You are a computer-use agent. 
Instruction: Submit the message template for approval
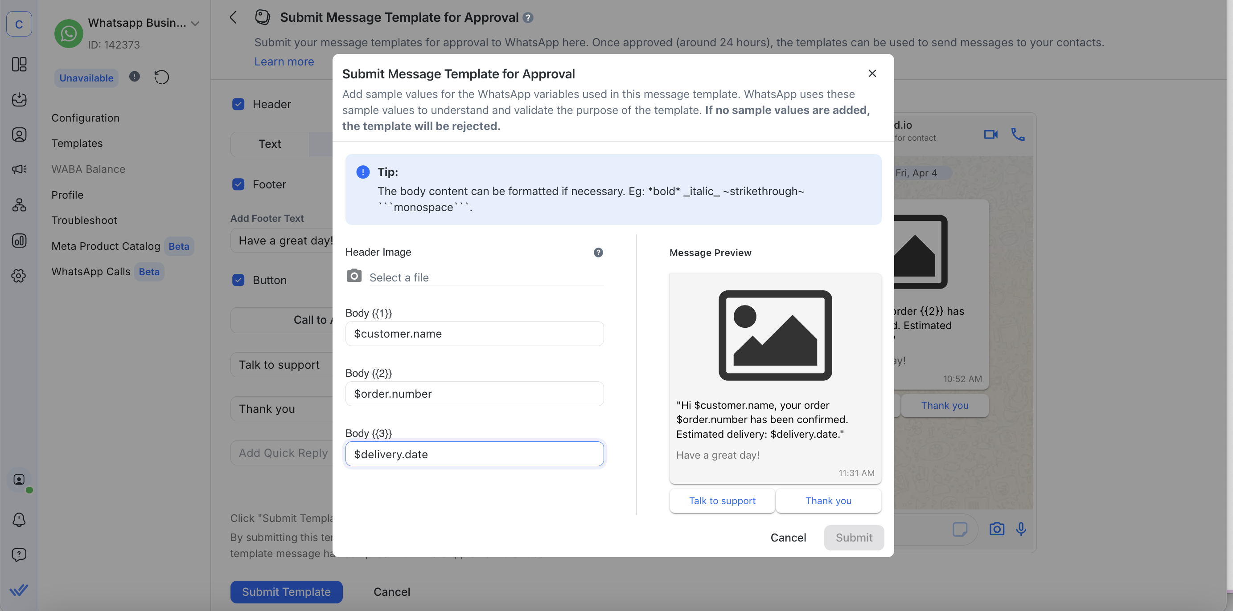854,538
